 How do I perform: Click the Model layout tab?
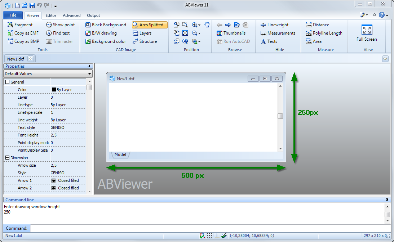(120, 154)
